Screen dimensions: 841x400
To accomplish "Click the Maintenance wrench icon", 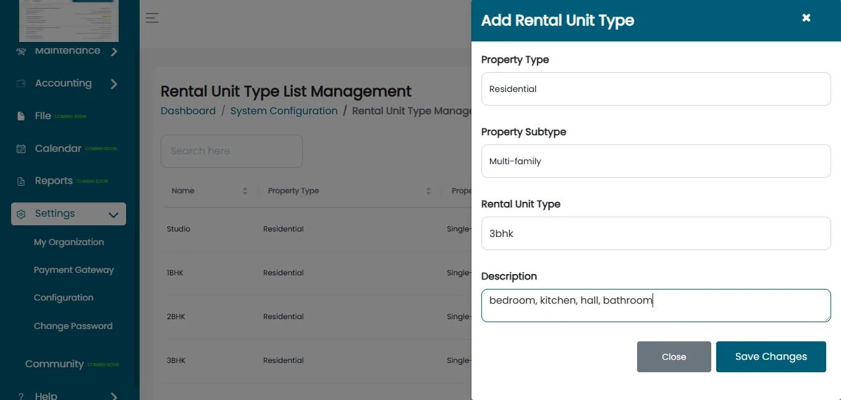I will 21,51.
